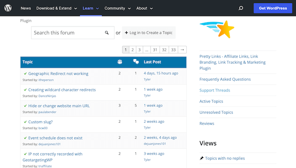296x168 pixels.
Task: Click resolved checkmark on Custom slug topic
Action: tap(25, 122)
